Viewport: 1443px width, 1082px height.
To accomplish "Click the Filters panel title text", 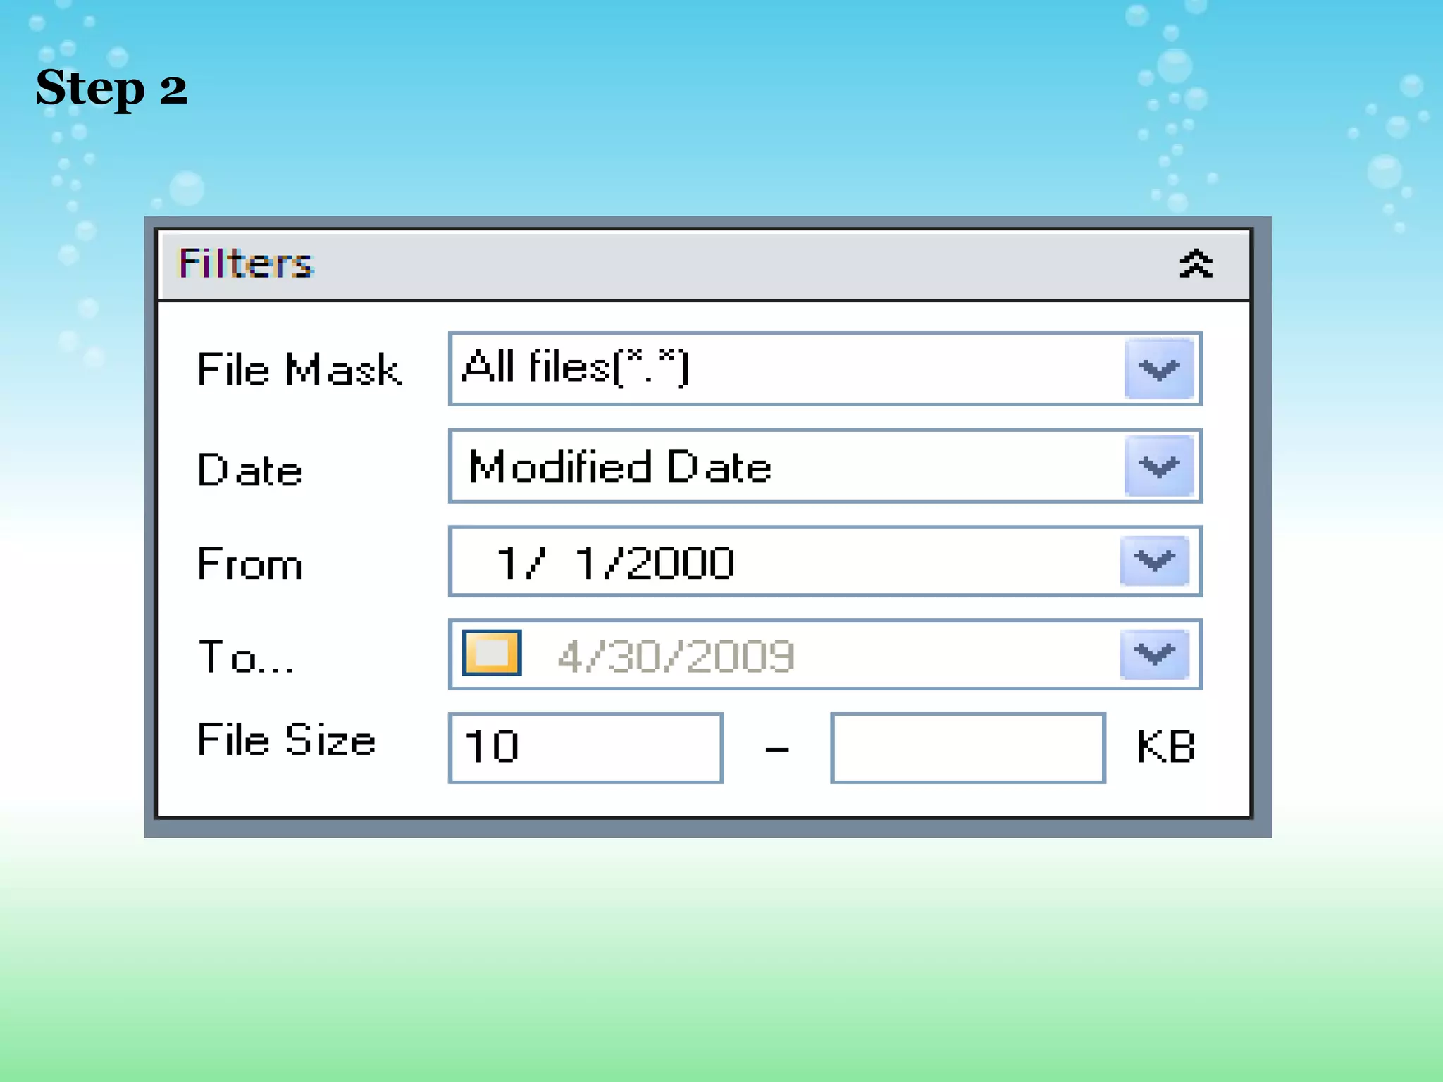I will click(245, 263).
